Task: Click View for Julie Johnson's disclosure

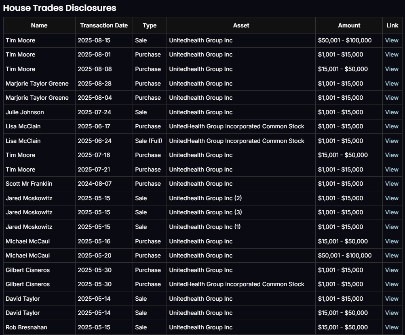Action: coord(392,112)
